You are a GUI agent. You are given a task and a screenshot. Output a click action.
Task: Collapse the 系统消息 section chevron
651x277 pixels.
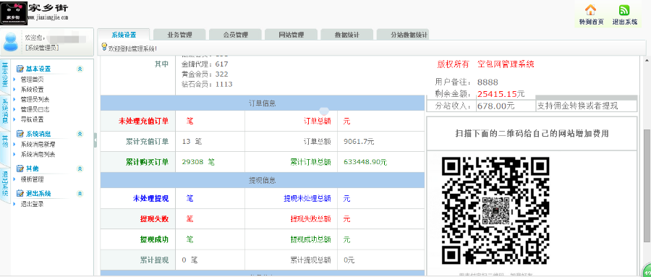coord(80,134)
